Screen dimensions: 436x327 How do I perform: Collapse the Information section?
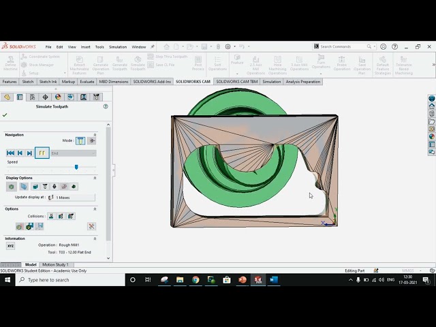pos(95,238)
